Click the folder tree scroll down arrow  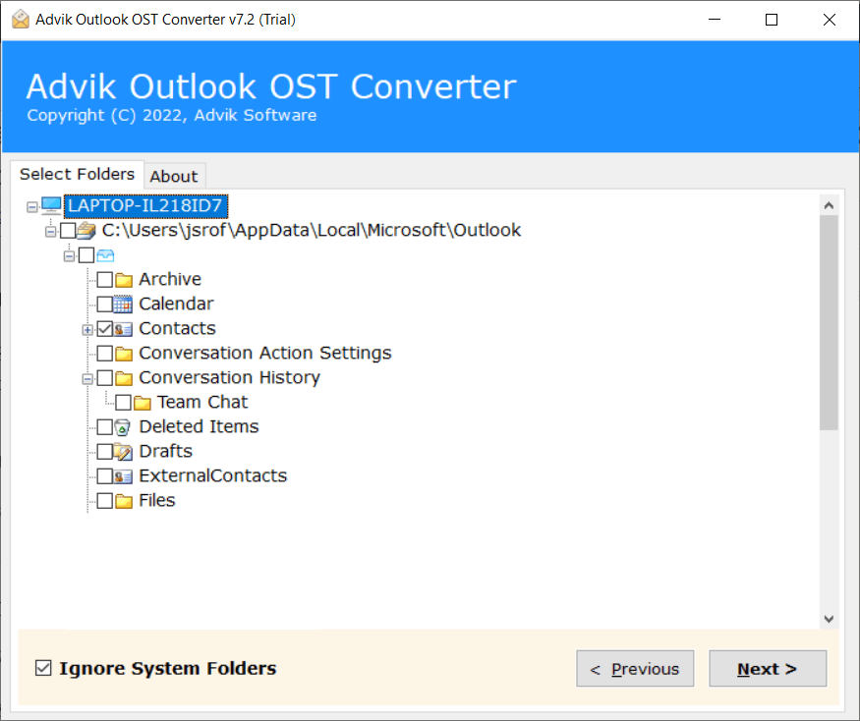(829, 619)
